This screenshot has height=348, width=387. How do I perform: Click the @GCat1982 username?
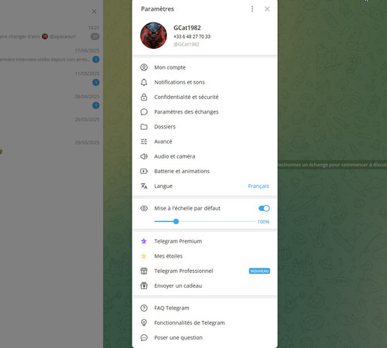point(187,44)
